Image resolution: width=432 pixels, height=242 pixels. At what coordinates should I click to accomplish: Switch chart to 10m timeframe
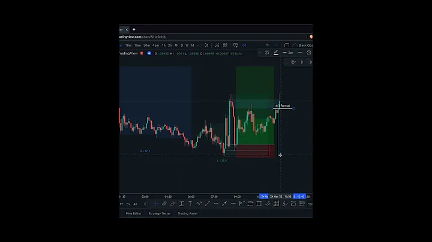[x=128, y=46]
